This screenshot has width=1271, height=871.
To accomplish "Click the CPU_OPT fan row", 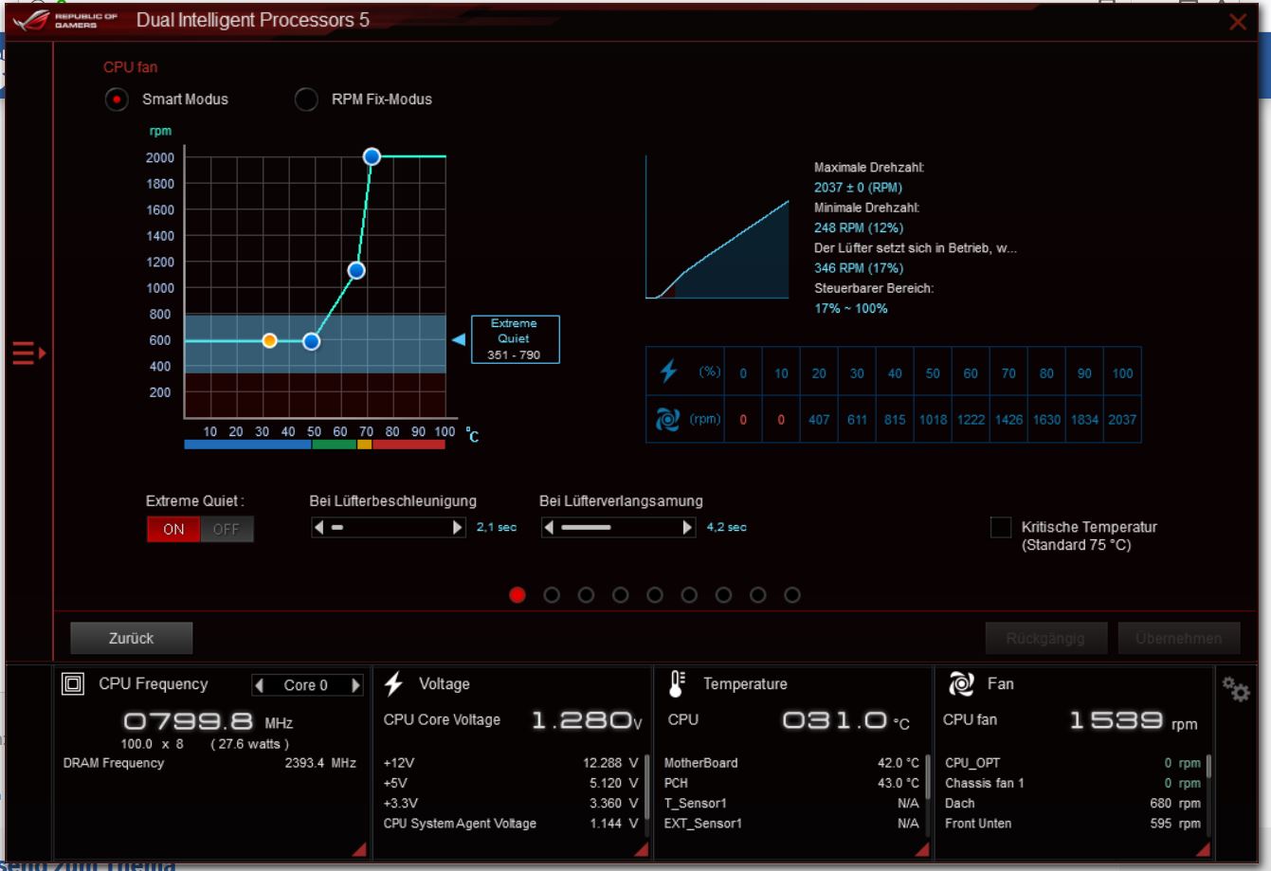I will tap(1073, 763).
